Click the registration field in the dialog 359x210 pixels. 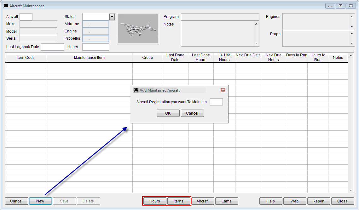coord(216,102)
